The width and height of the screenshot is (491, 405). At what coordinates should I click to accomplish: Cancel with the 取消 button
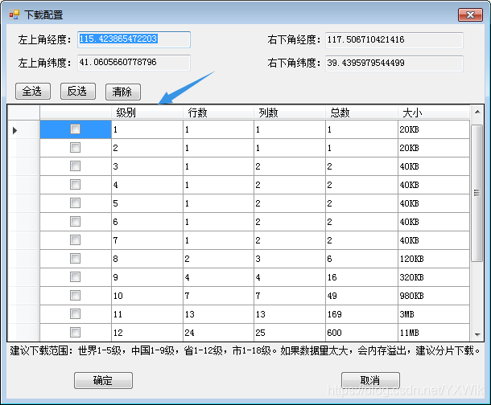(x=370, y=380)
